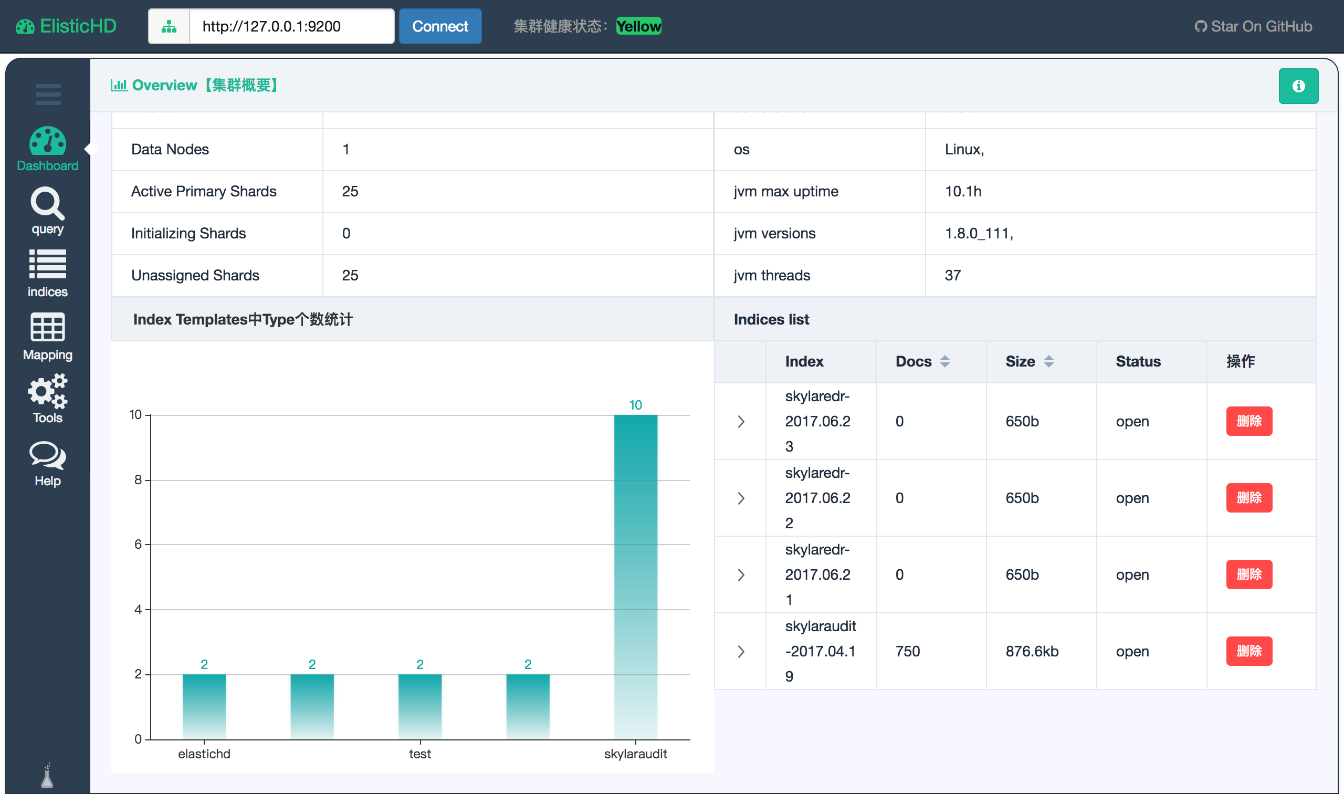Viewport: 1344px width, 794px height.
Task: Click the Data Nodes label
Action: tap(170, 149)
